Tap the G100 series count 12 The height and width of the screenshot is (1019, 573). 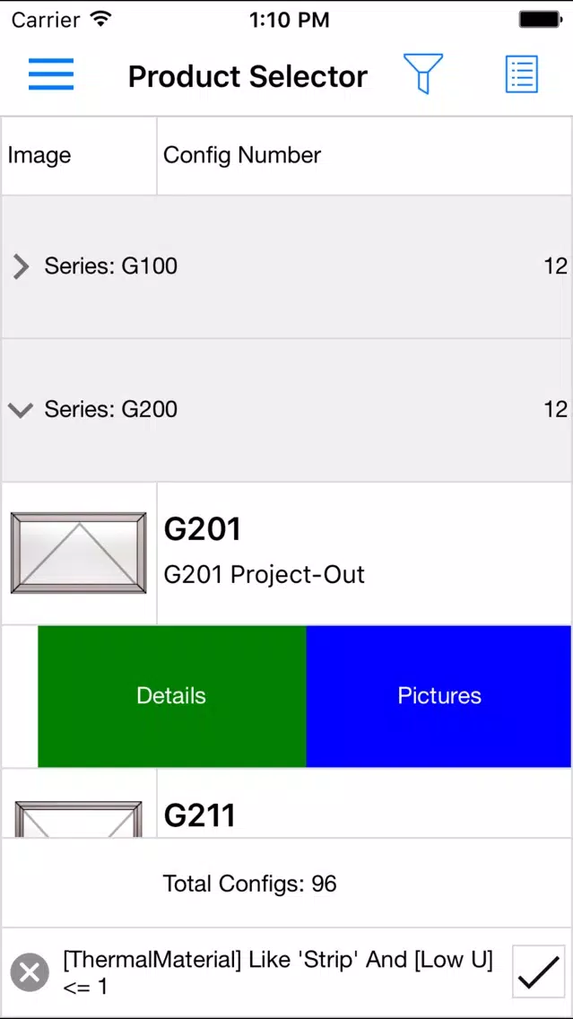pyautogui.click(x=555, y=266)
